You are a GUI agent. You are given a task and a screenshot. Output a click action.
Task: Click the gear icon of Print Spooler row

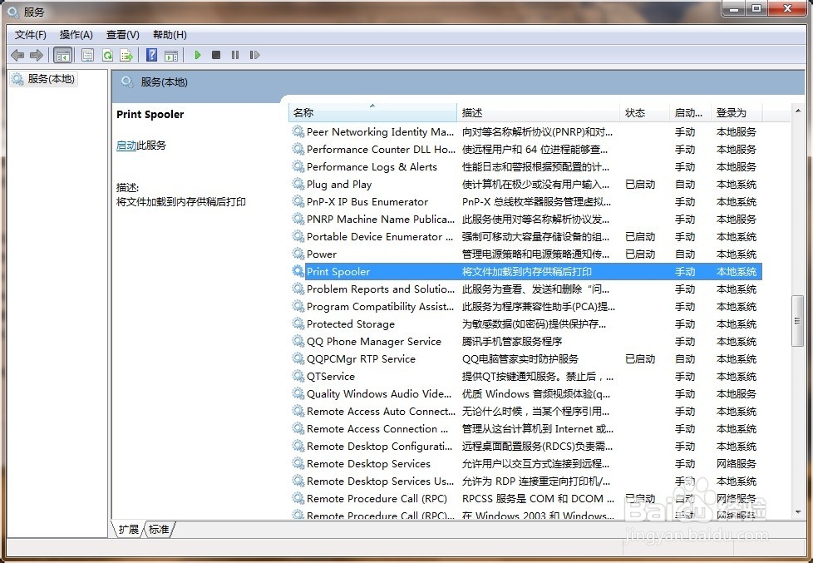tap(298, 271)
